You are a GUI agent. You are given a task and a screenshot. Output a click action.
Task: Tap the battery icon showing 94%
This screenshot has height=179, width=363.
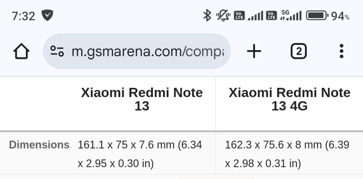pyautogui.click(x=317, y=16)
